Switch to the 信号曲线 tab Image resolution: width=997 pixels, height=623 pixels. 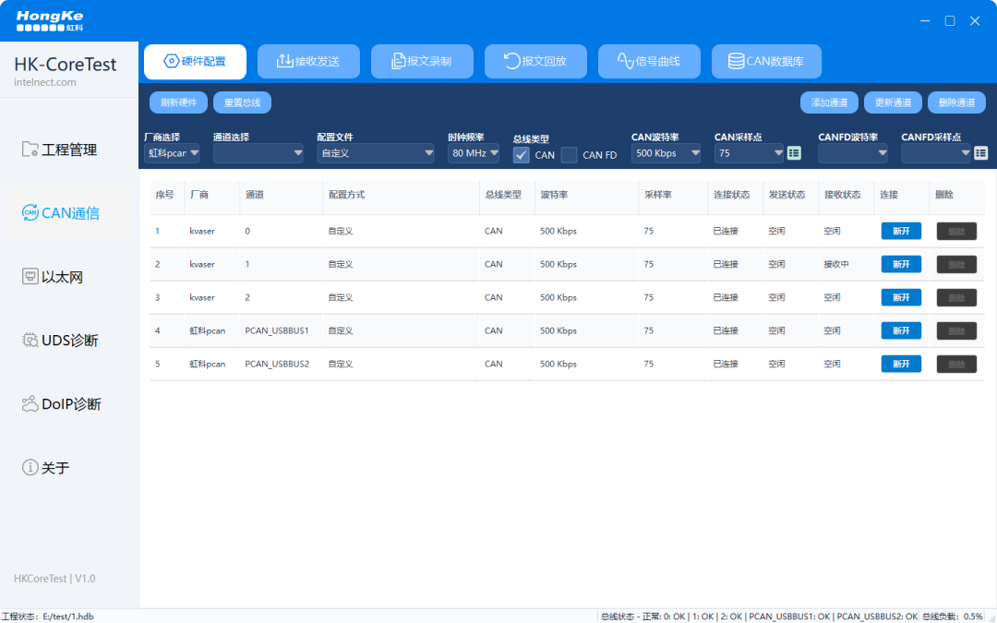point(649,62)
